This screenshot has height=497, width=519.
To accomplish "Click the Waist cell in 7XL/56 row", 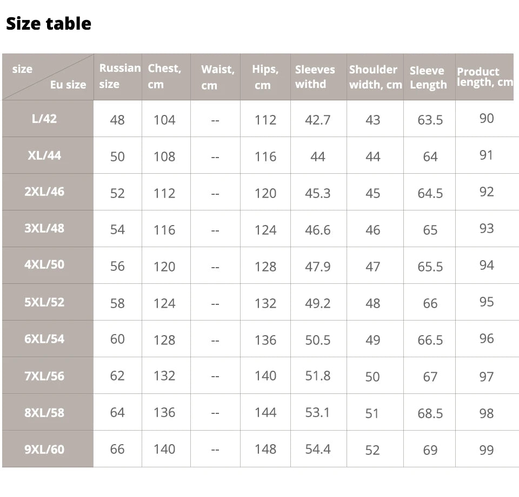I will [215, 377].
